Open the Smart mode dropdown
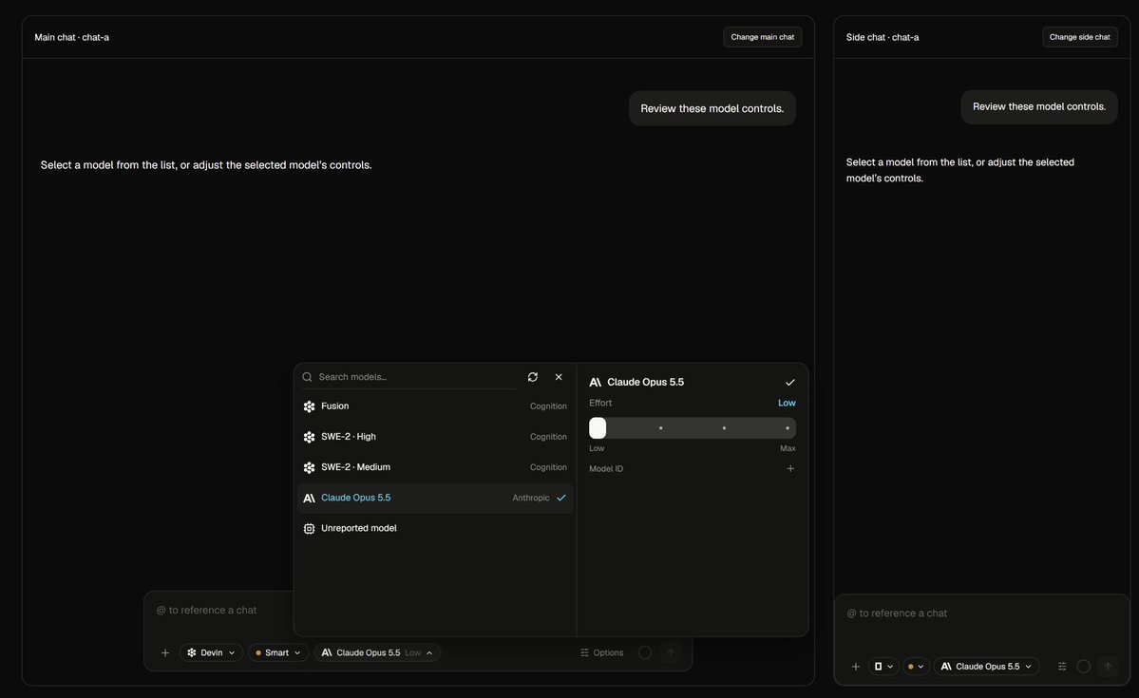The height and width of the screenshot is (698, 1139). (x=278, y=653)
